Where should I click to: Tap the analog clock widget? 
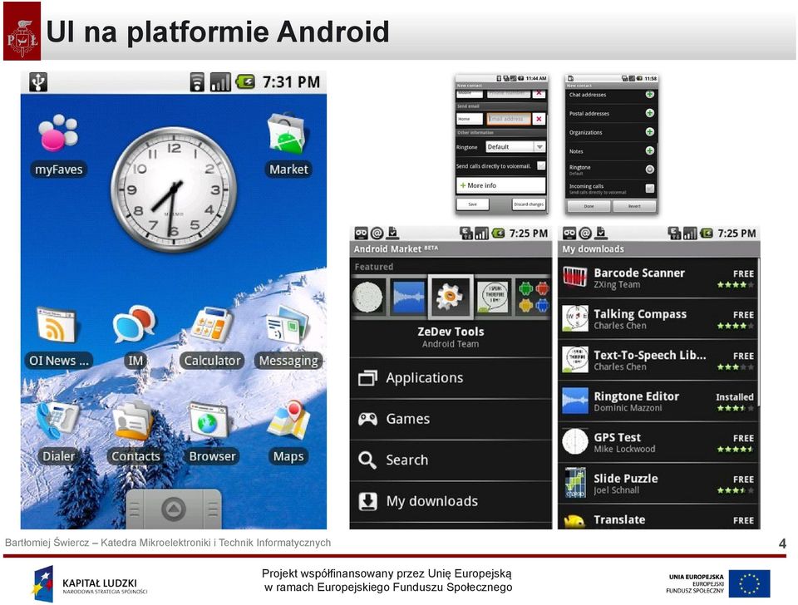pos(174,189)
